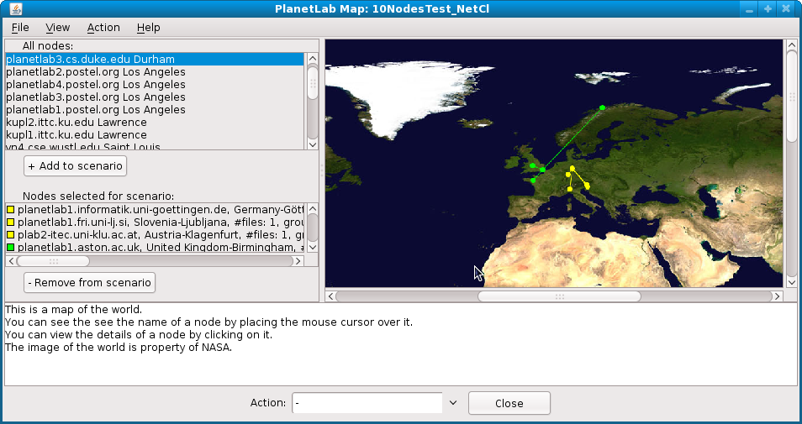Open the Help menu
Screen dimensions: 802x424
[x=148, y=28]
